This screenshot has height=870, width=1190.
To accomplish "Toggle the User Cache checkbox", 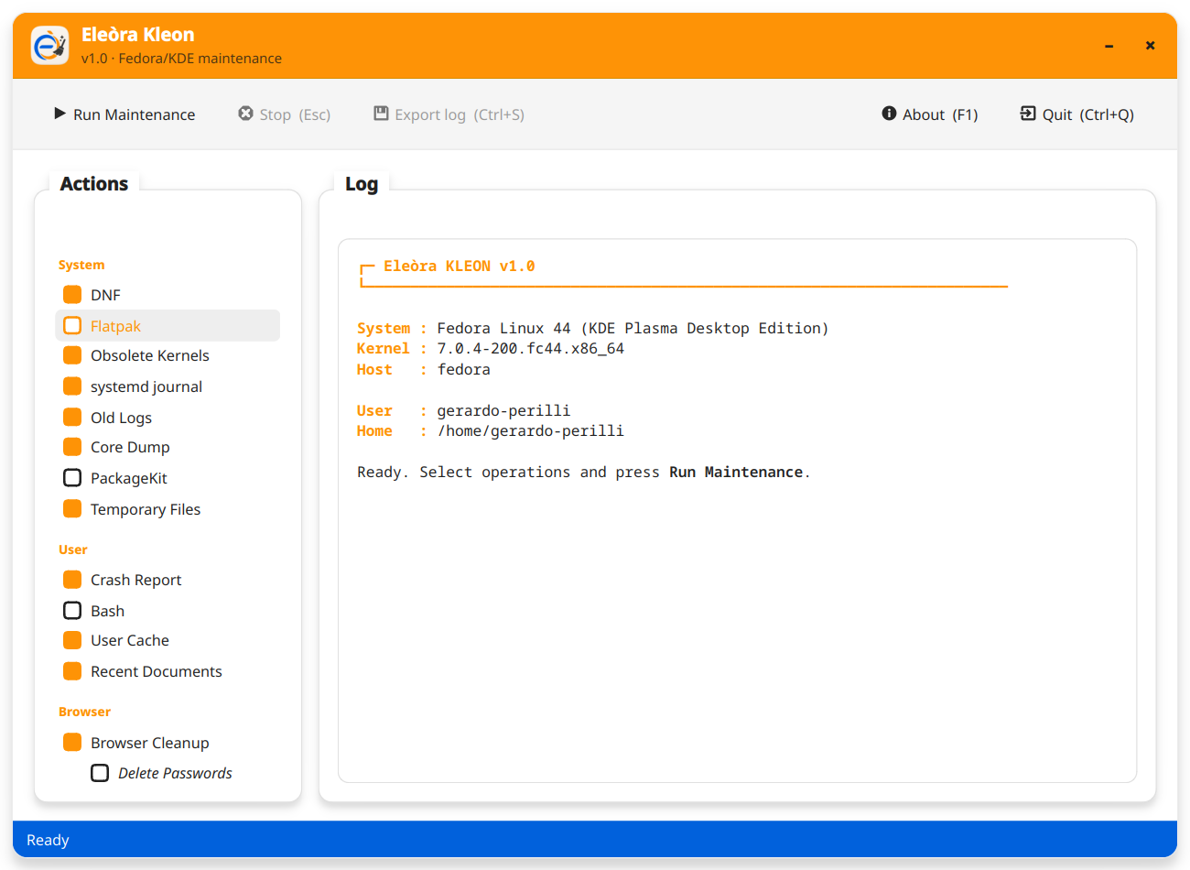I will (x=72, y=640).
